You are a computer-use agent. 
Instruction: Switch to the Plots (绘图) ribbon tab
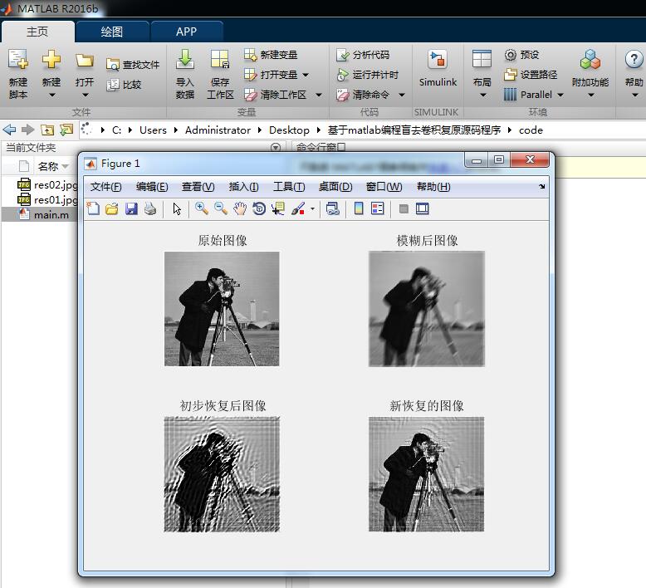point(112,32)
